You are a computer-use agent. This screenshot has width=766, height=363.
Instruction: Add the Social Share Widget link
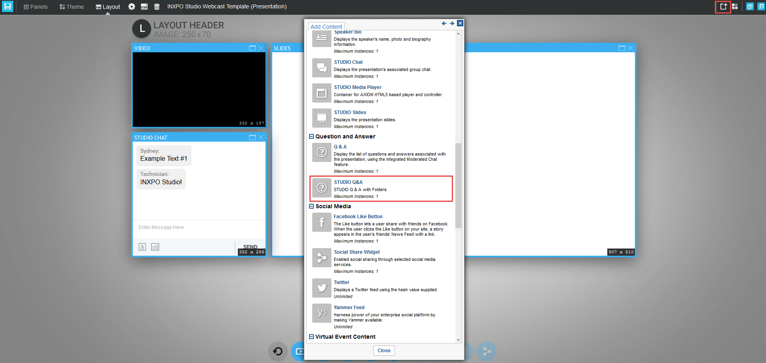click(357, 252)
